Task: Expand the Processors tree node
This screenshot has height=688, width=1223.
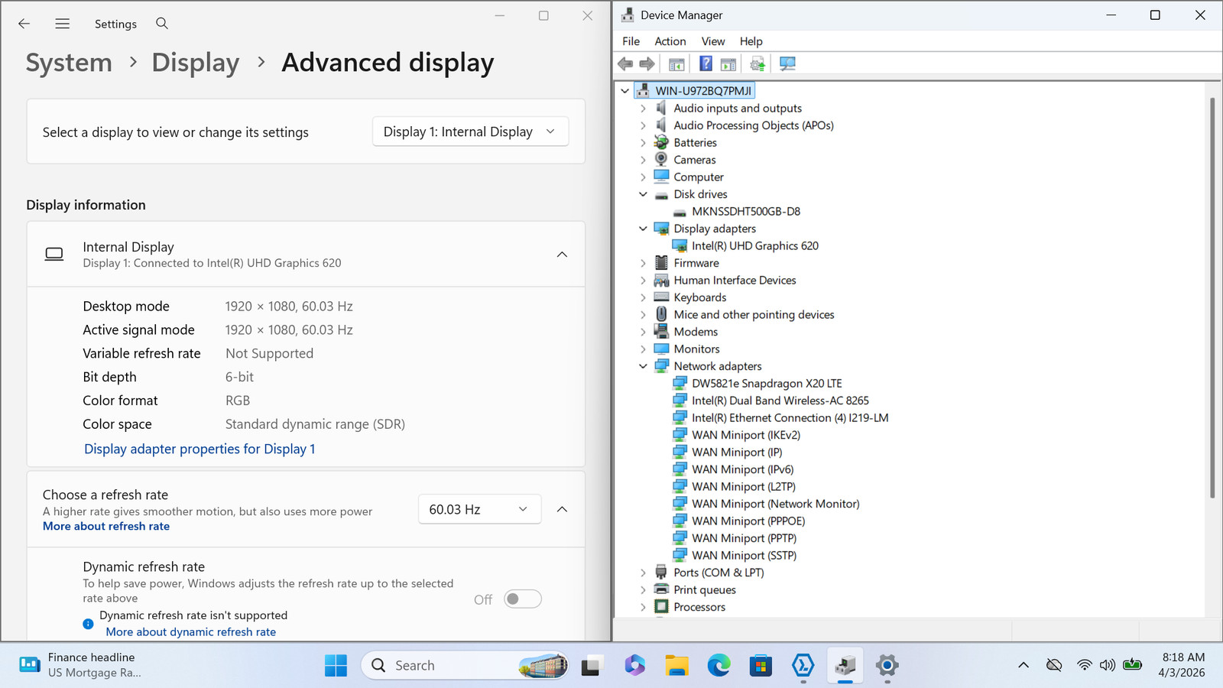Action: point(644,607)
